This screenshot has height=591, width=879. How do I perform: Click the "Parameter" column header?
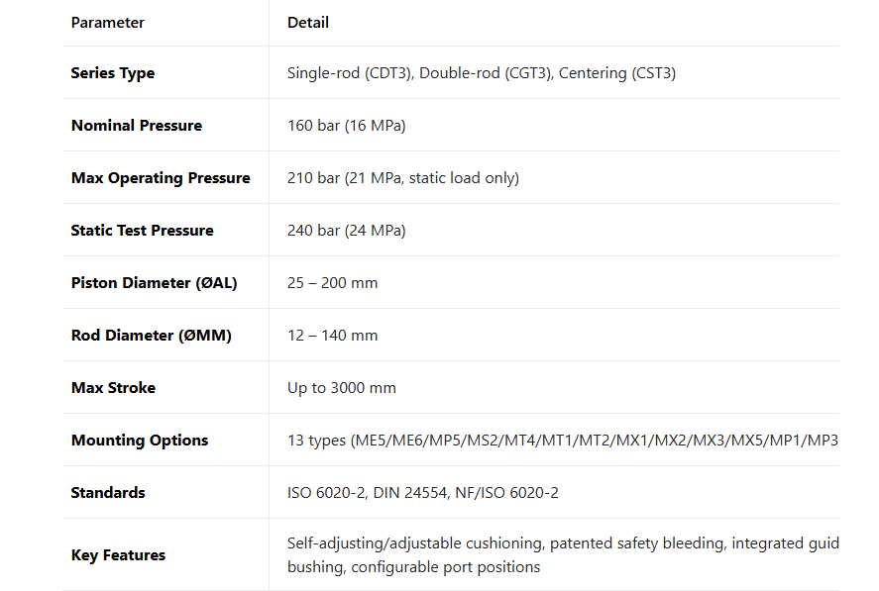point(108,22)
